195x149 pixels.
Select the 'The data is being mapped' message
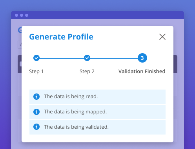[97, 112]
